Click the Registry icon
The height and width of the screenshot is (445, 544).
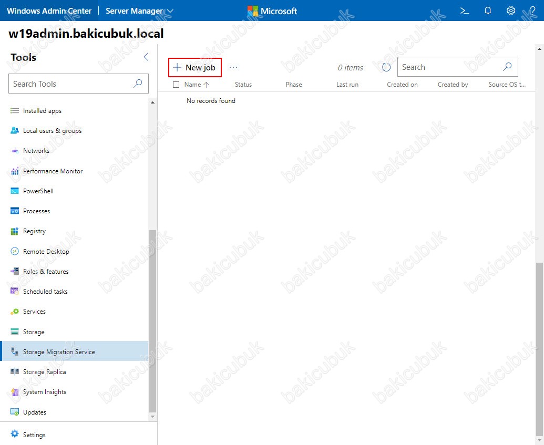tap(15, 231)
